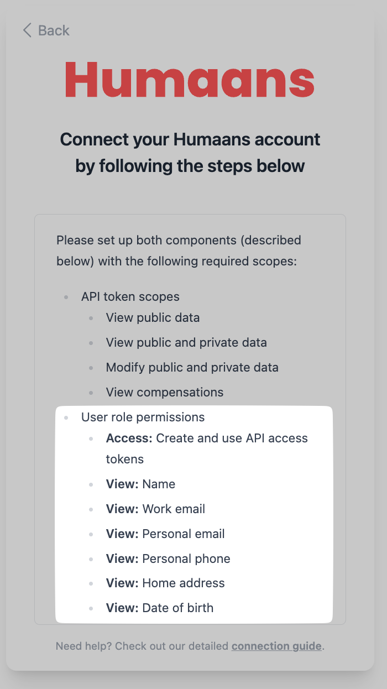Click 'Modify public and private data' scope
This screenshot has width=387, height=689.
click(192, 367)
